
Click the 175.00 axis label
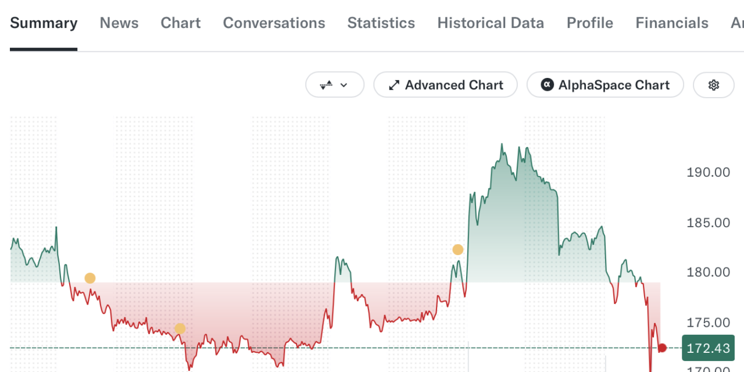click(709, 323)
